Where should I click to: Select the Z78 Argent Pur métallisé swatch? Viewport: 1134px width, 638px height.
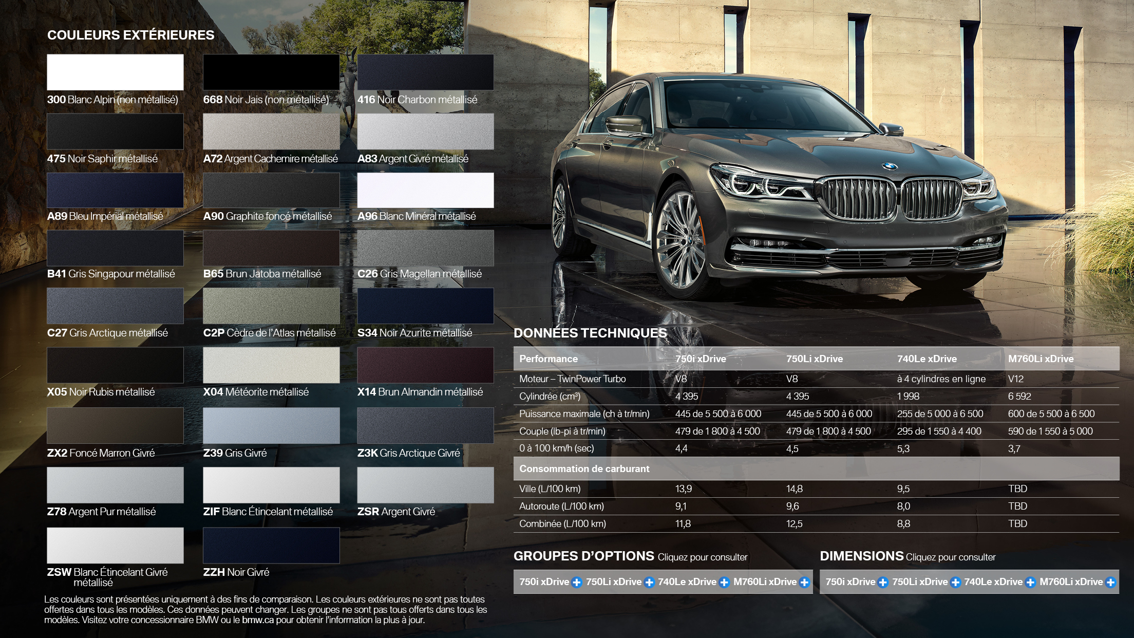115,485
